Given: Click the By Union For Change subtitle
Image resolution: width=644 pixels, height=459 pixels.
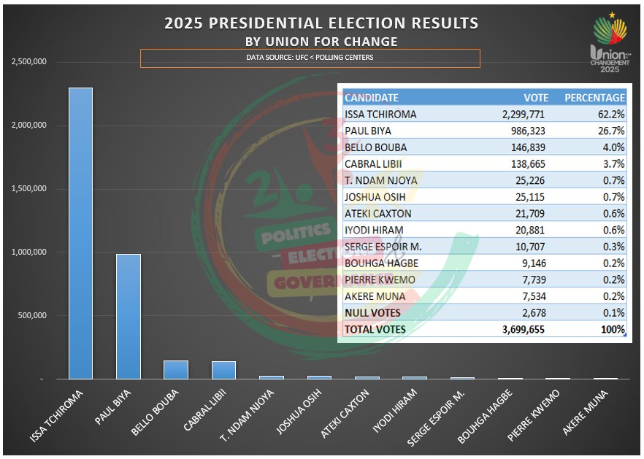Looking at the screenshot, I should tap(321, 42).
